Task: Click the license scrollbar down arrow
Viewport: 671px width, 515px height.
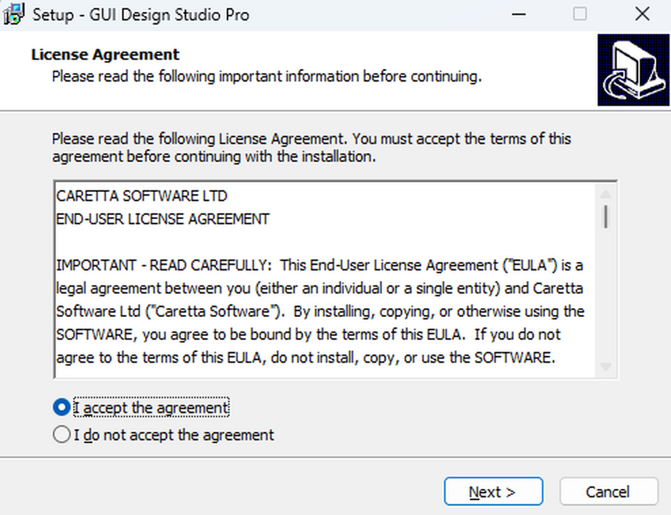Action: (606, 367)
